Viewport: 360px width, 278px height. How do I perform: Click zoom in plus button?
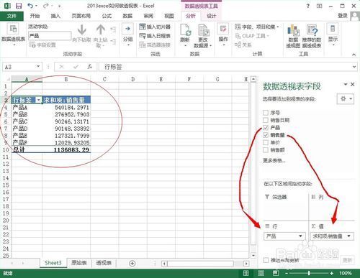pyautogui.click(x=332, y=273)
